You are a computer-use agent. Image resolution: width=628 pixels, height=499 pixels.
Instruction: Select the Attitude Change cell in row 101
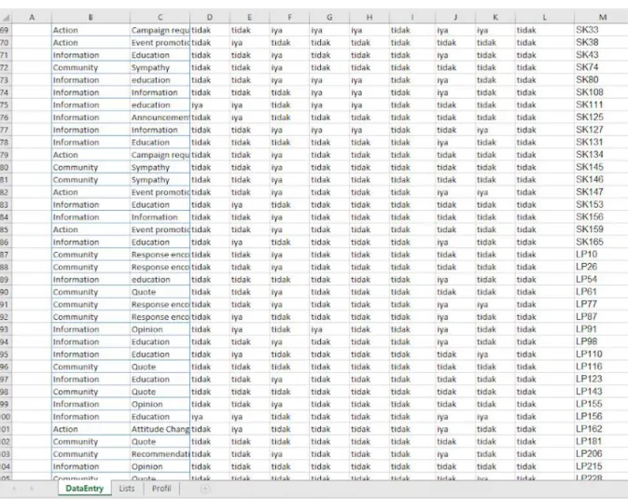click(x=160, y=429)
